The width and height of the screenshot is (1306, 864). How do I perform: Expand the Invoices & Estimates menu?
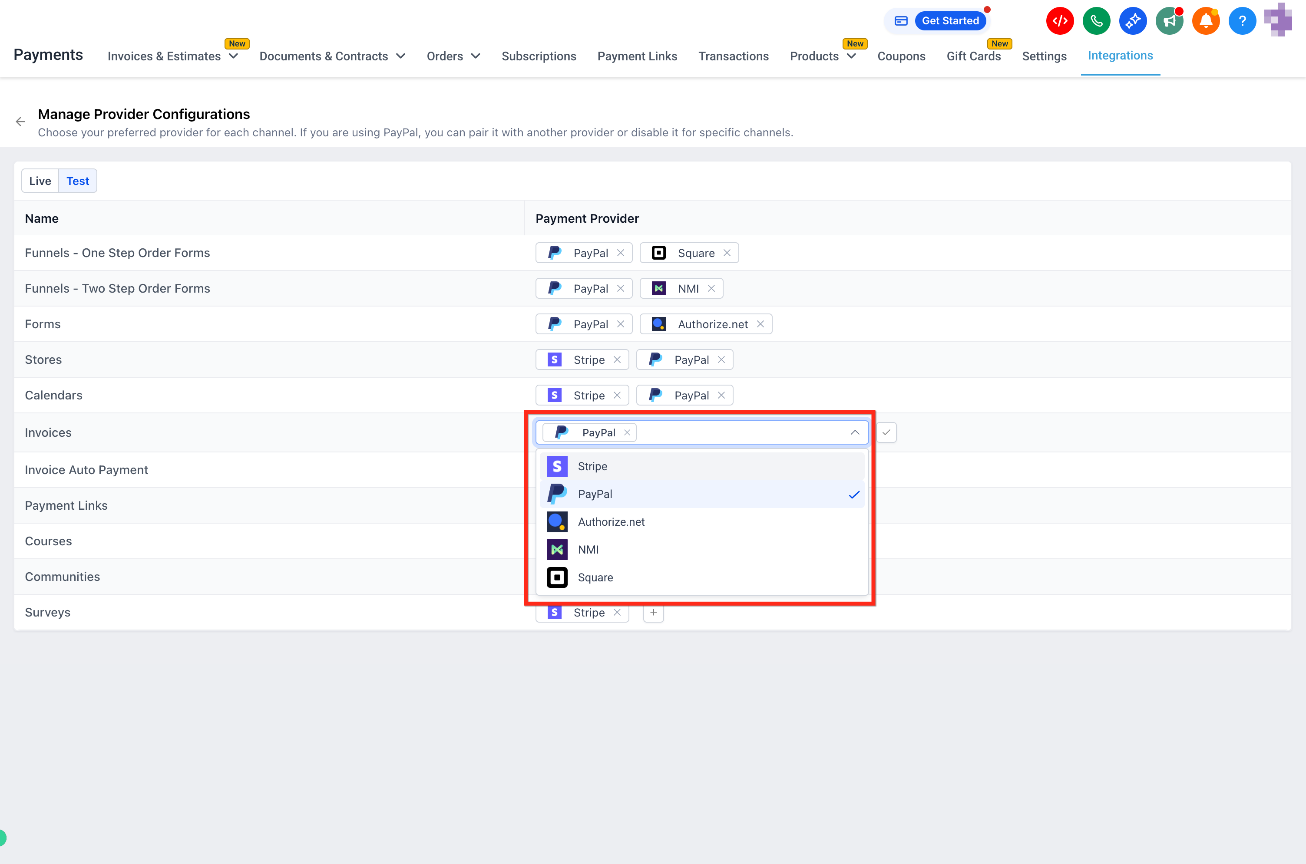coord(173,56)
